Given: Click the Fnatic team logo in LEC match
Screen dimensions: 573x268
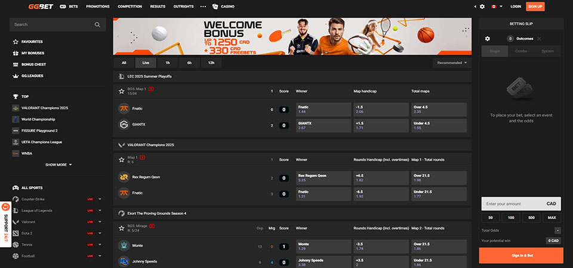Looking at the screenshot, I should click(124, 108).
